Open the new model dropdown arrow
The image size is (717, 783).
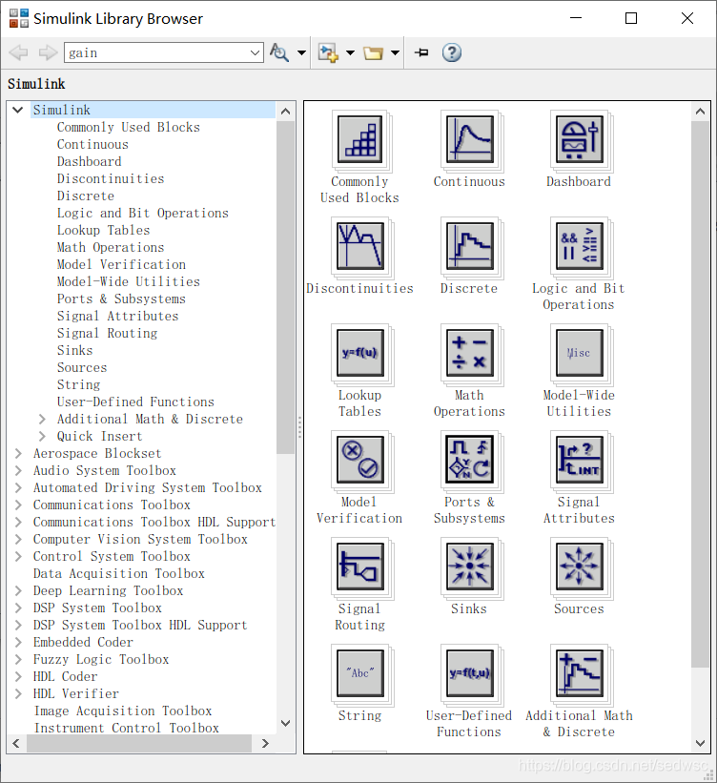(x=351, y=52)
